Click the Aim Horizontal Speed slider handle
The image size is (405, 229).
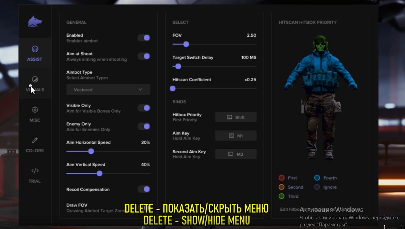tap(91, 152)
